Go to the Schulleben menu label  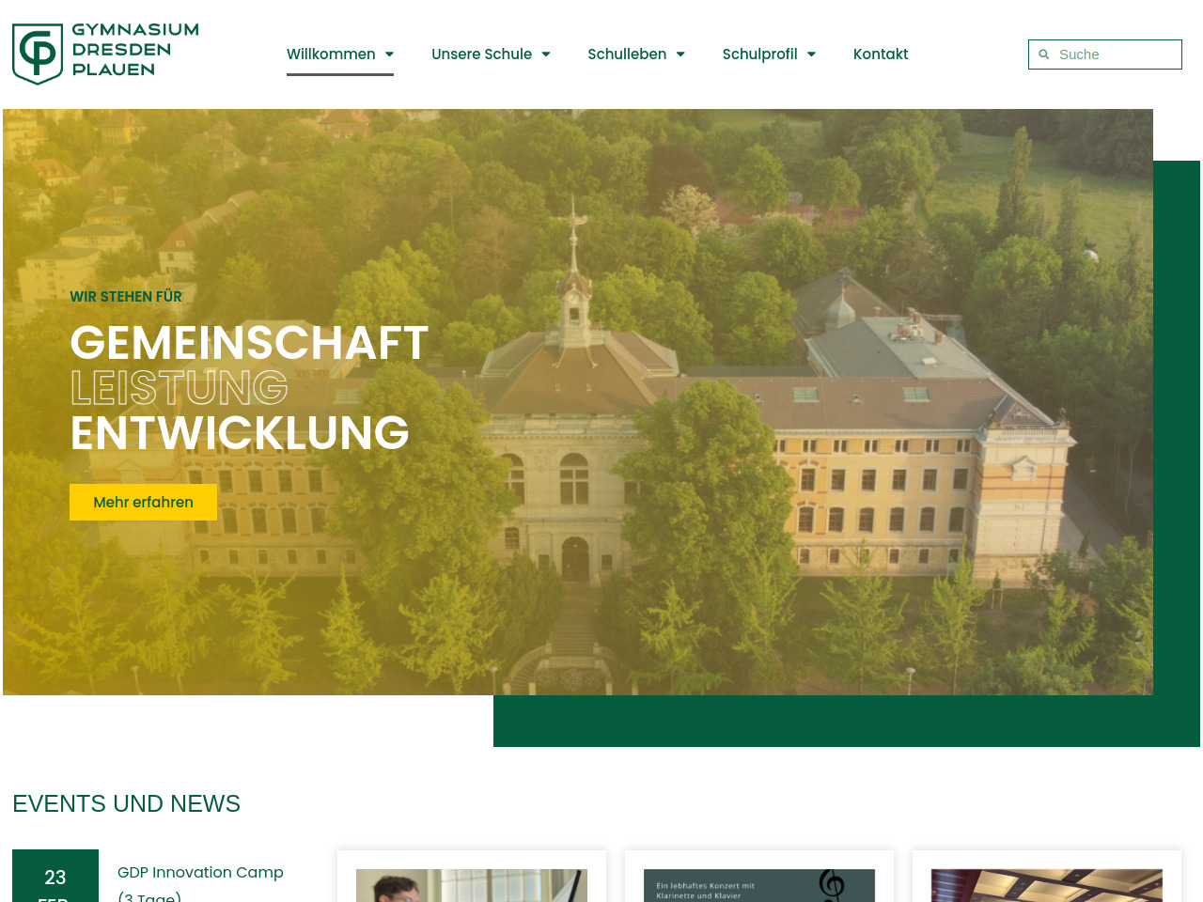(627, 54)
